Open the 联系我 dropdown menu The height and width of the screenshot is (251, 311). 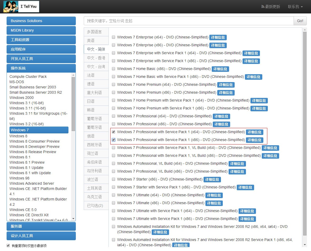tap(295, 7)
